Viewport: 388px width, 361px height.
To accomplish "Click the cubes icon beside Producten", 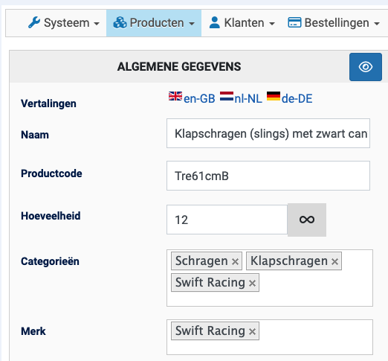I will coord(120,23).
